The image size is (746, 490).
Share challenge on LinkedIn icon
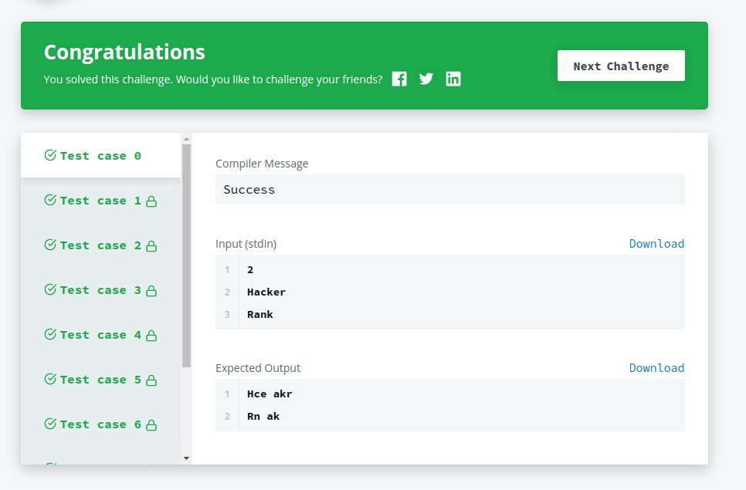(x=453, y=79)
